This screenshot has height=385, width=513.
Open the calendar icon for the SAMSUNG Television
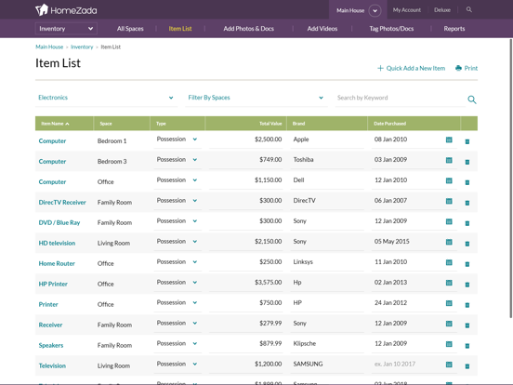click(x=449, y=365)
